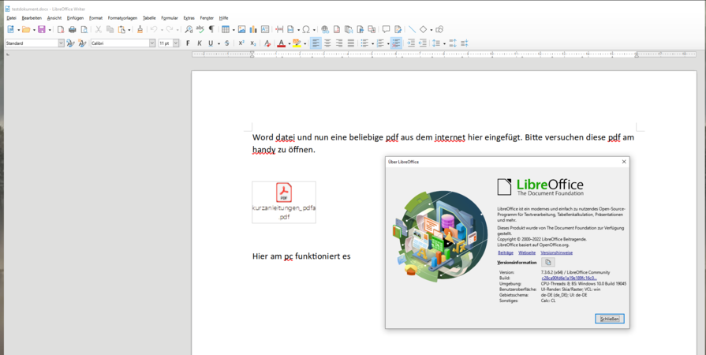Open the font size dropdown (11 pt)
This screenshot has height=355, width=706.
(176, 43)
